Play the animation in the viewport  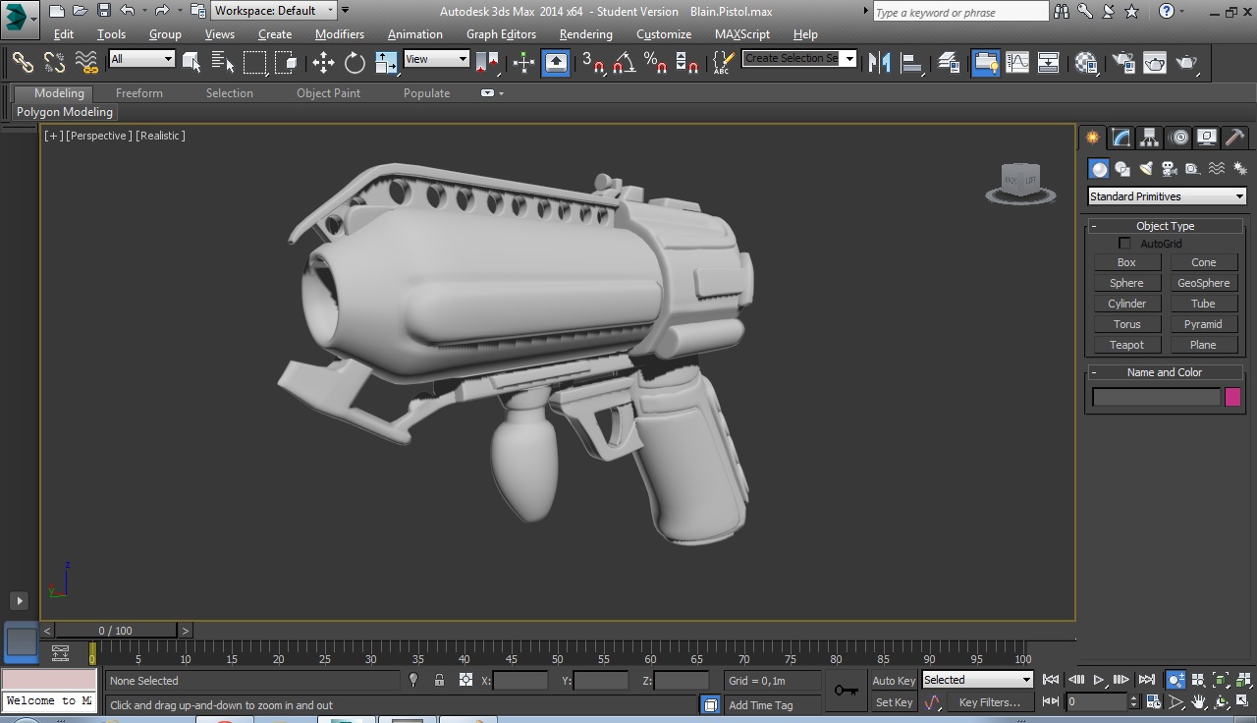(x=1099, y=679)
